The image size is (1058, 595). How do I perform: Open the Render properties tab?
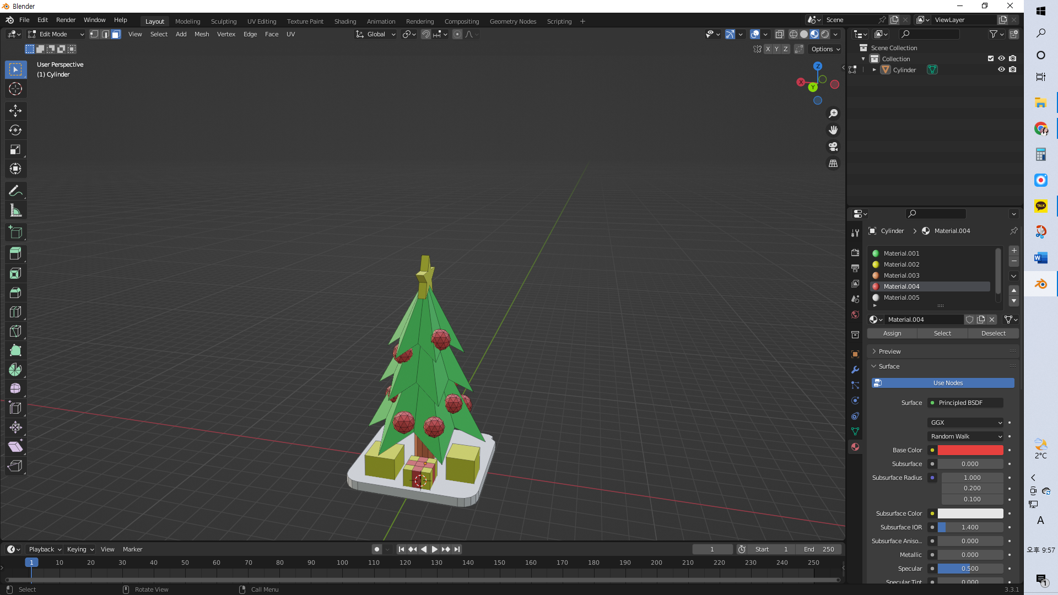click(x=855, y=253)
